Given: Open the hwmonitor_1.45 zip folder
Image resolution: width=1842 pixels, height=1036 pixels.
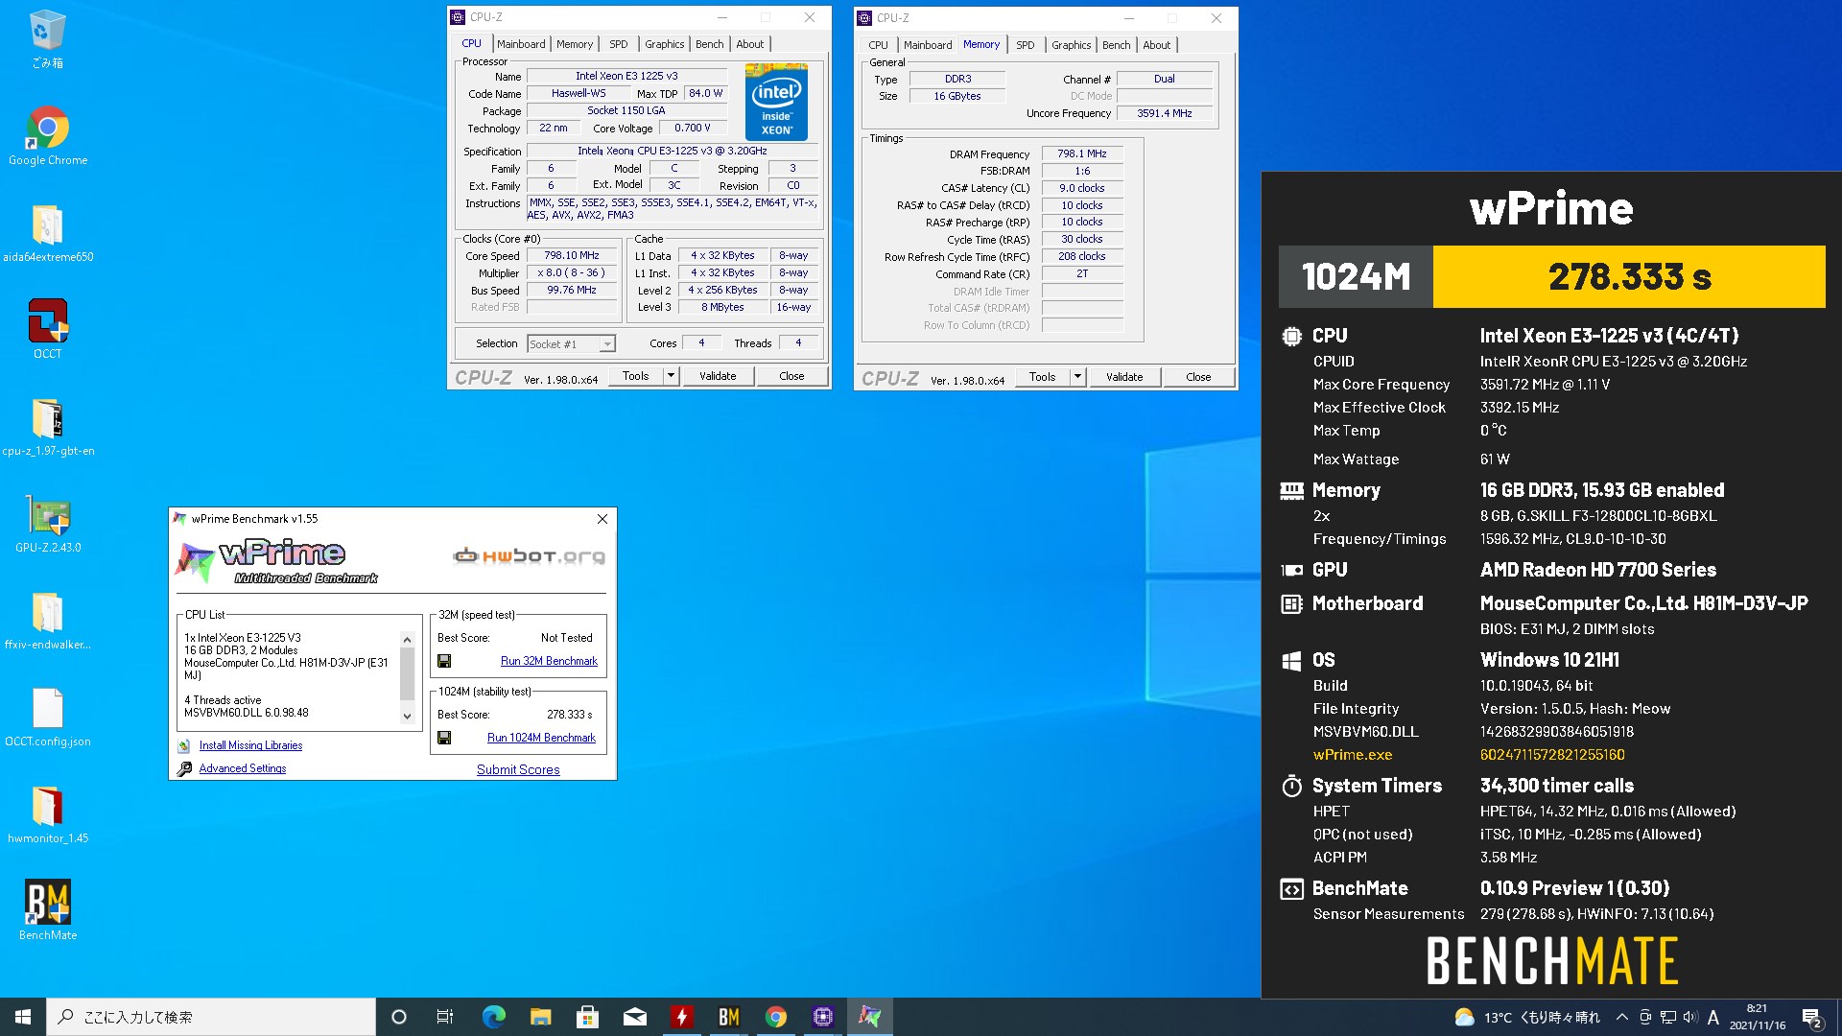Looking at the screenshot, I should 47,814.
